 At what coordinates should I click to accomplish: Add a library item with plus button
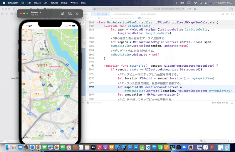point(224,9)
